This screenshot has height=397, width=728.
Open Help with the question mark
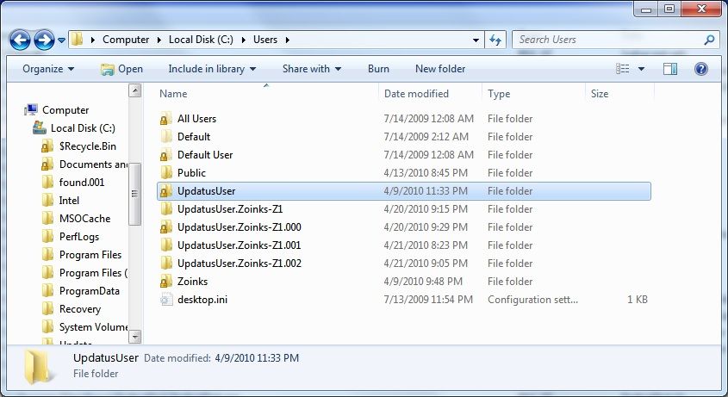(x=700, y=69)
